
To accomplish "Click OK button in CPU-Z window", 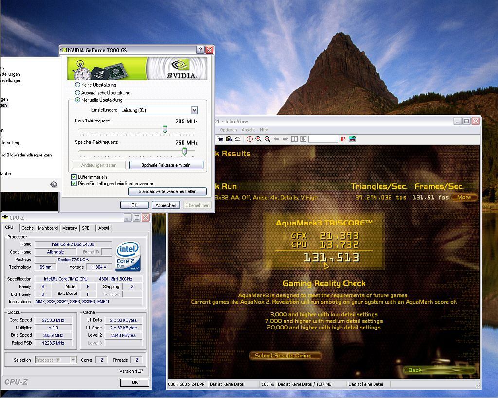I will point(135,382).
